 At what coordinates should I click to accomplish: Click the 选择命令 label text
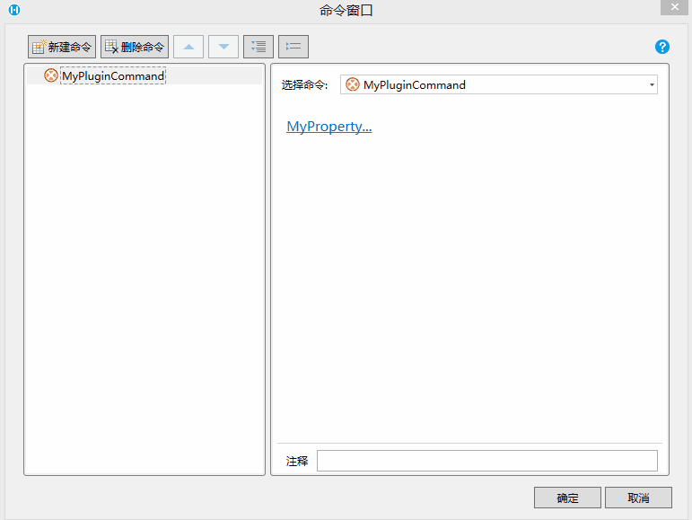304,85
